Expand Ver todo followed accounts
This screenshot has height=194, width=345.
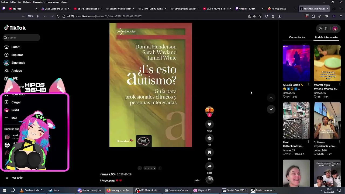(x=15, y=178)
